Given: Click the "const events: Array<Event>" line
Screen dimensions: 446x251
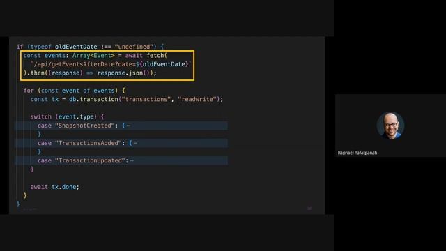Looking at the screenshot, I should point(95,56).
